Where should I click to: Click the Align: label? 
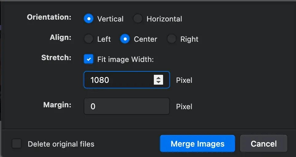pyautogui.click(x=61, y=37)
